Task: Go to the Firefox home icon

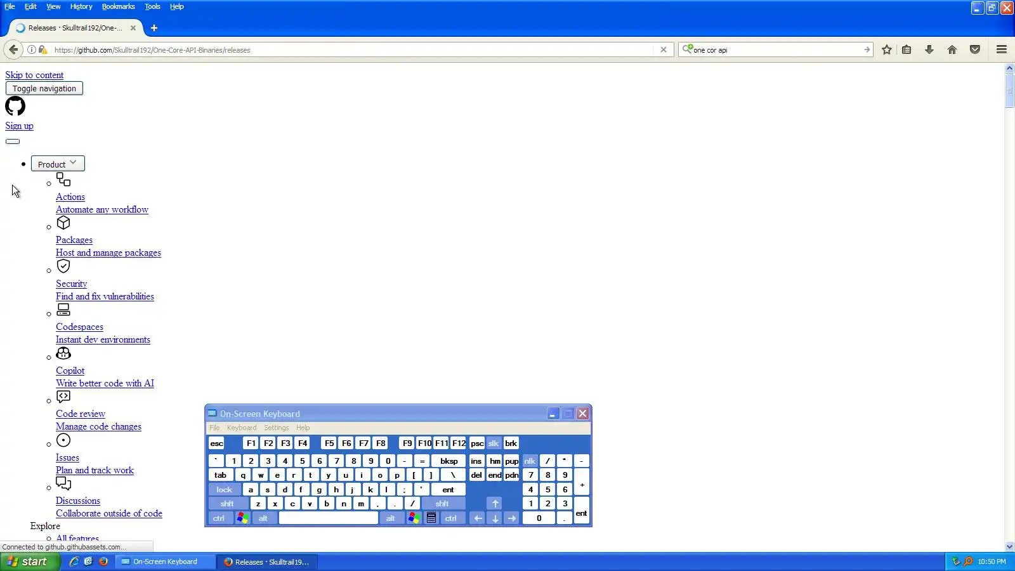Action: click(952, 49)
